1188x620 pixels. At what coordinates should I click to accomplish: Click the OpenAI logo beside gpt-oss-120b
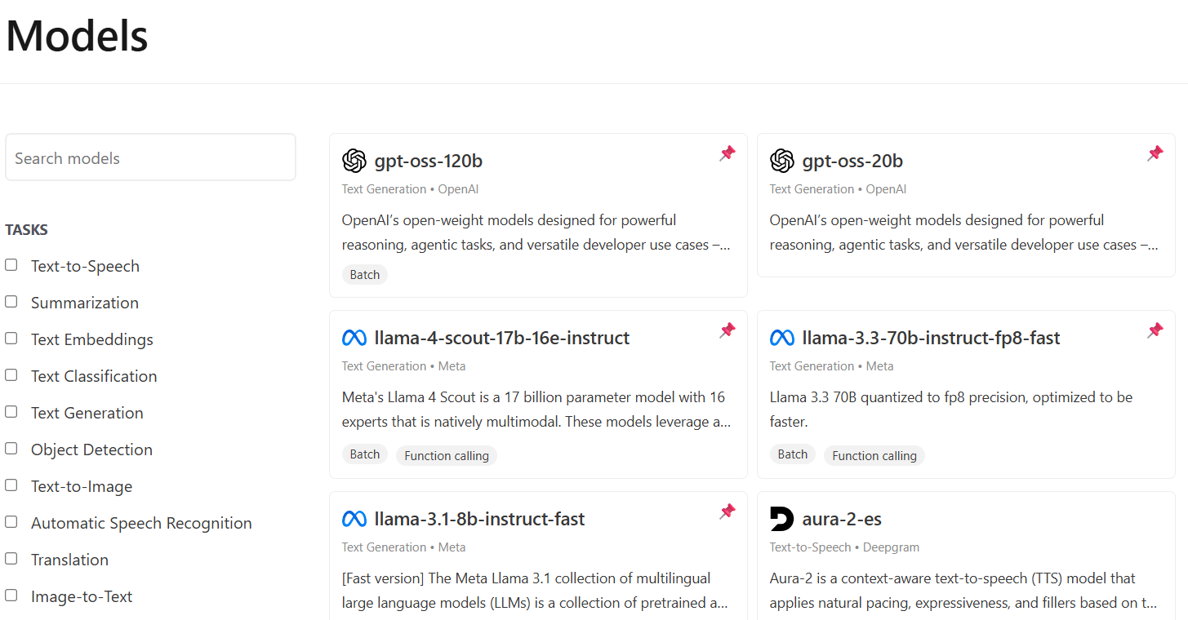[x=354, y=161]
